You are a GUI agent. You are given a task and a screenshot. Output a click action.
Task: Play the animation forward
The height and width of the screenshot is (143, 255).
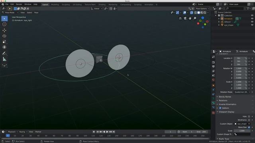(x=107, y=132)
